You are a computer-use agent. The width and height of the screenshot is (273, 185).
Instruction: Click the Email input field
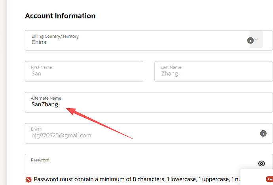(x=149, y=133)
